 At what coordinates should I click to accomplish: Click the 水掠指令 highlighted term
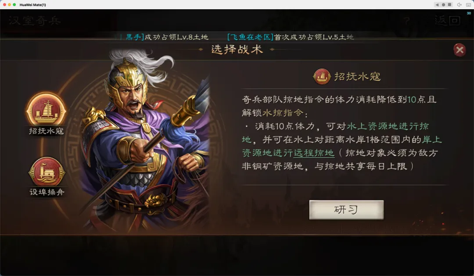click(283, 113)
